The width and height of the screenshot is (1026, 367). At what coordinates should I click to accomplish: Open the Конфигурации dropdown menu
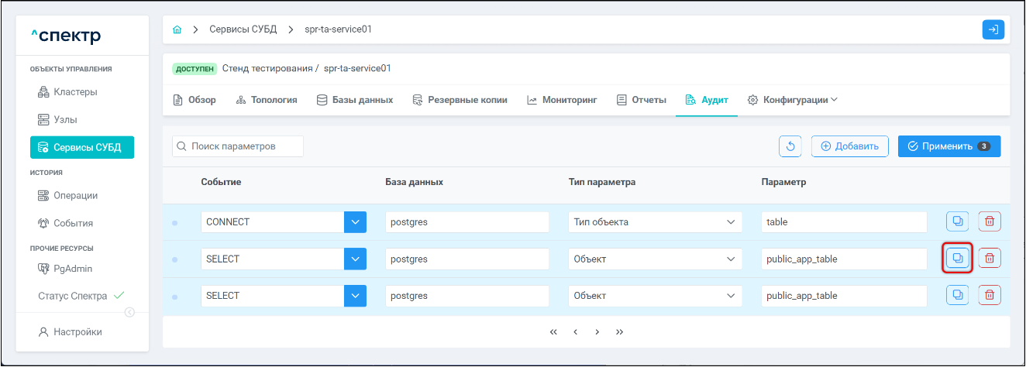[x=792, y=100]
